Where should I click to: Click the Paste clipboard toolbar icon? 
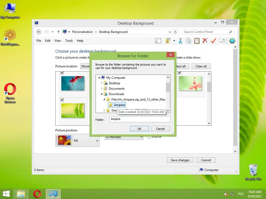pyautogui.click(x=197, y=41)
